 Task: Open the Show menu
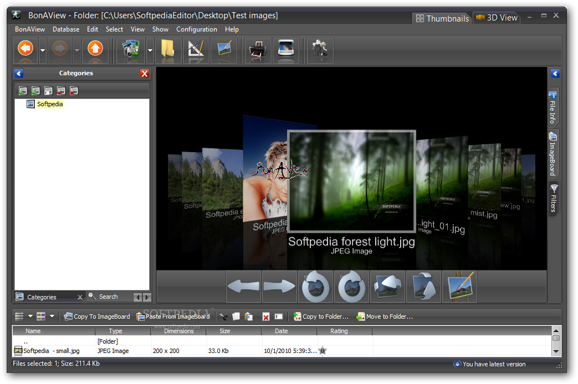pos(160,29)
